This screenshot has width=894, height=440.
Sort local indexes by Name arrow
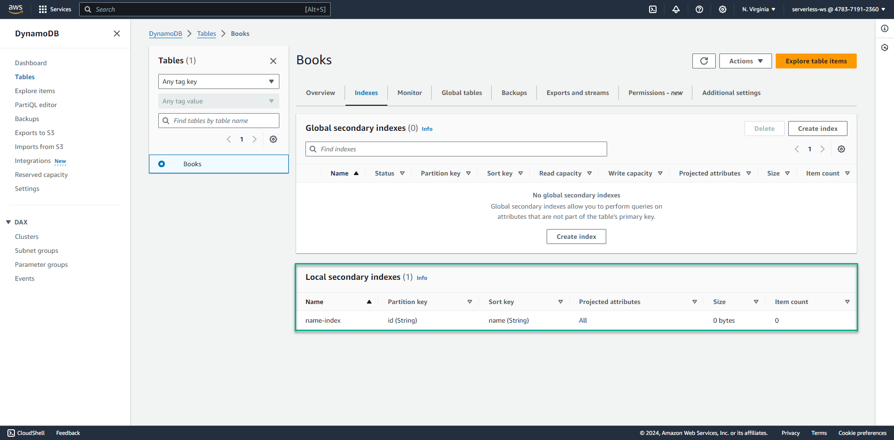369,302
